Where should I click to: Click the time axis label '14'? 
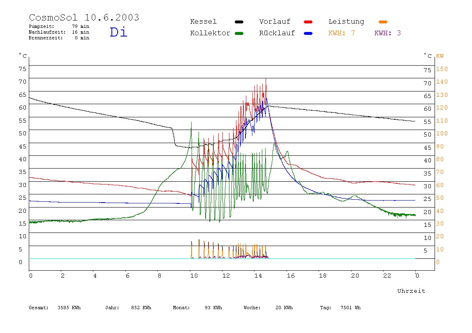(258, 276)
